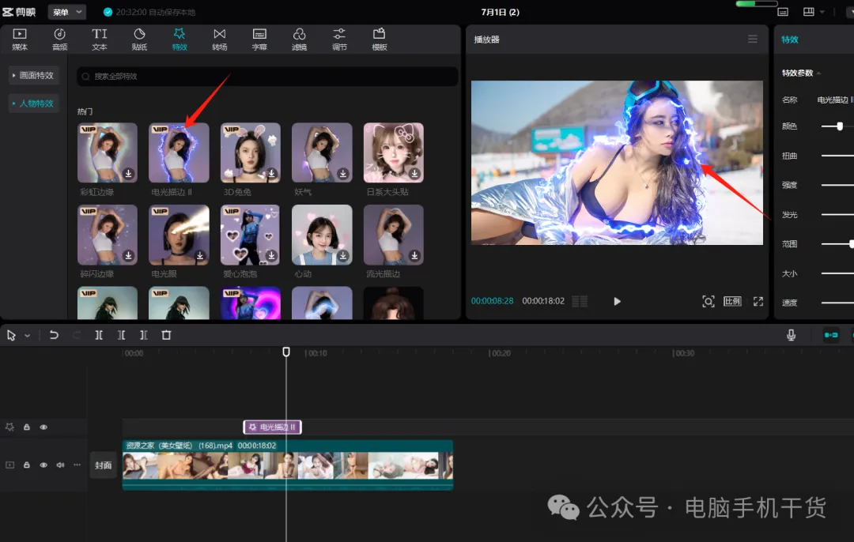The image size is (854, 542).
Task: Enter fullscreen preview mode
Action: pyautogui.click(x=758, y=302)
